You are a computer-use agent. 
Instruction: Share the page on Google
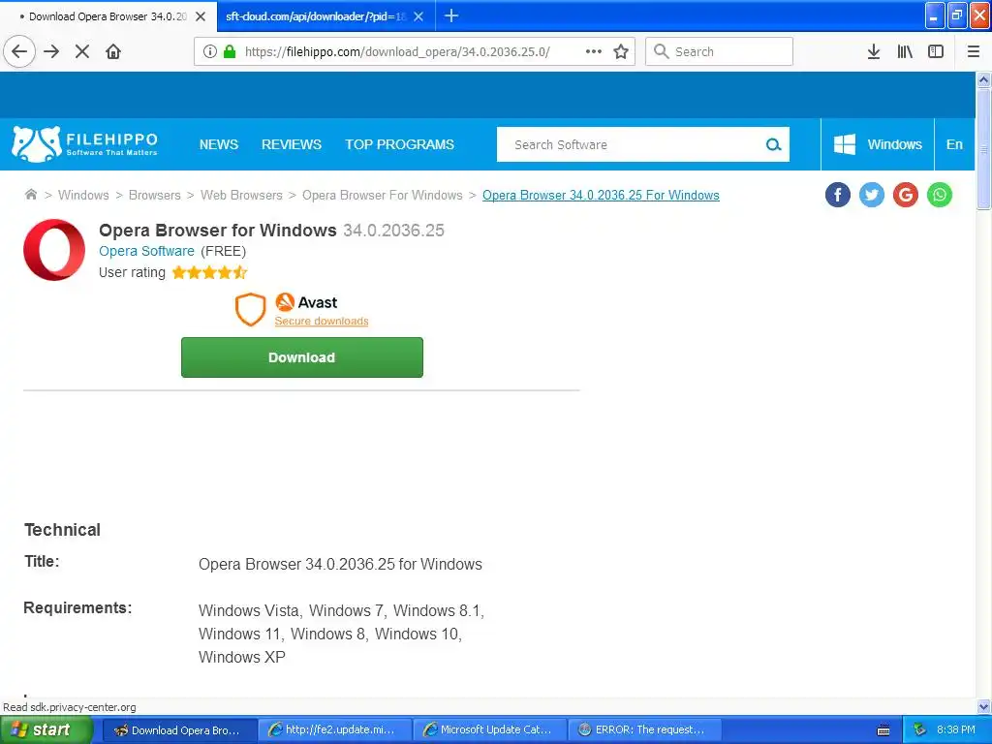906,195
